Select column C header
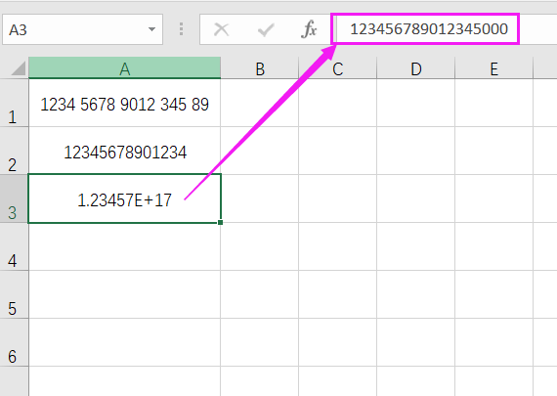557x396 pixels. point(337,67)
